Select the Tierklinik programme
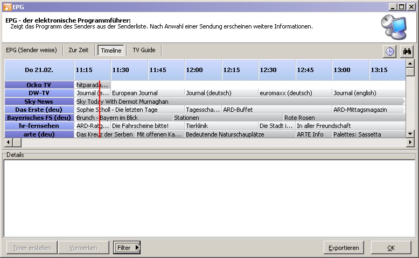Screen dimensions: 419x258 point(221,126)
